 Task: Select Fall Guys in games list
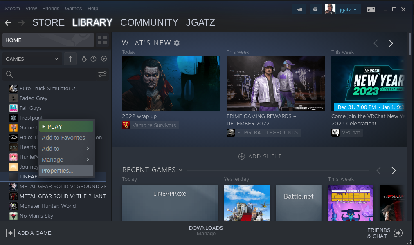click(x=30, y=108)
